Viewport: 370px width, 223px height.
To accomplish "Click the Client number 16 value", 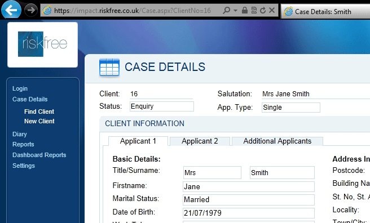I will [134, 94].
